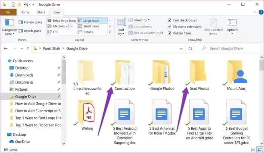Open the Navigation pane dropdown
264x153 pixels.
click(x=9, y=27)
